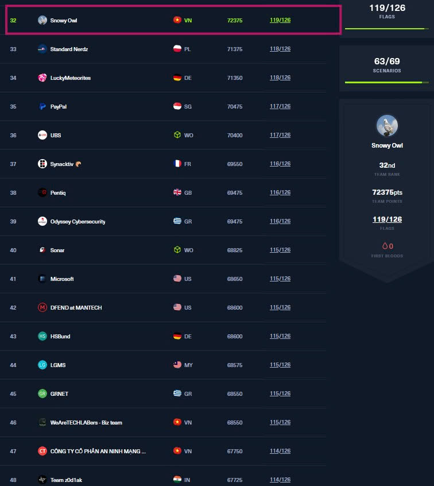Viewport: 434px width, 486px height.
Task: Select the CÔNG TY CỔ PHẦN AN NINH MẠNG team name
Action: click(x=98, y=452)
